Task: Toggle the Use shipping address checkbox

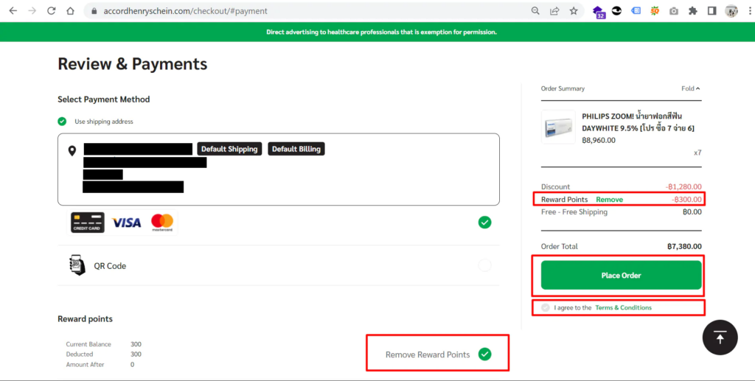Action: tap(63, 122)
